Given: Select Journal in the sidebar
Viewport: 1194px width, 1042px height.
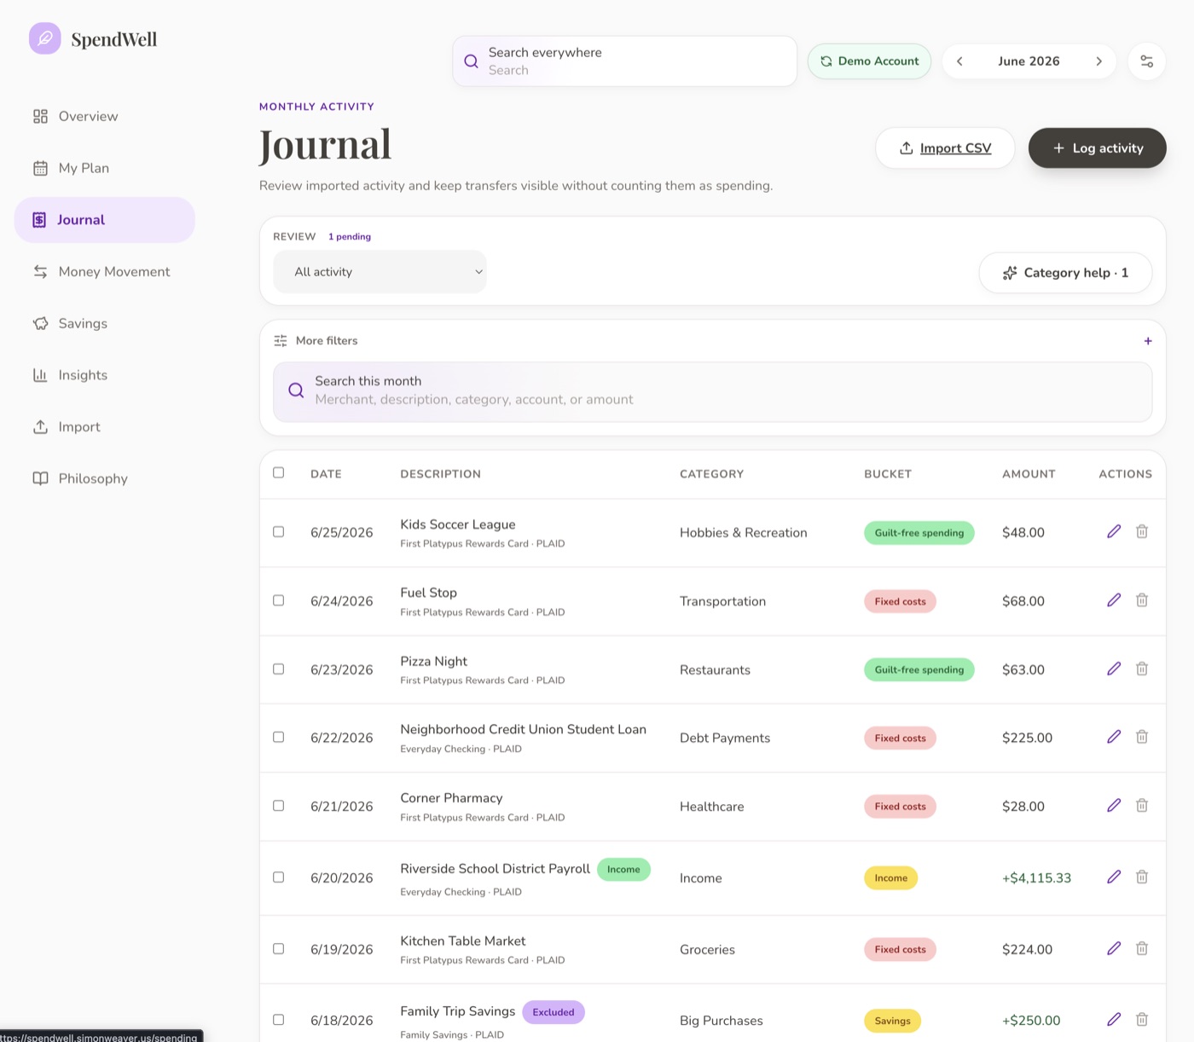Looking at the screenshot, I should pyautogui.click(x=104, y=220).
